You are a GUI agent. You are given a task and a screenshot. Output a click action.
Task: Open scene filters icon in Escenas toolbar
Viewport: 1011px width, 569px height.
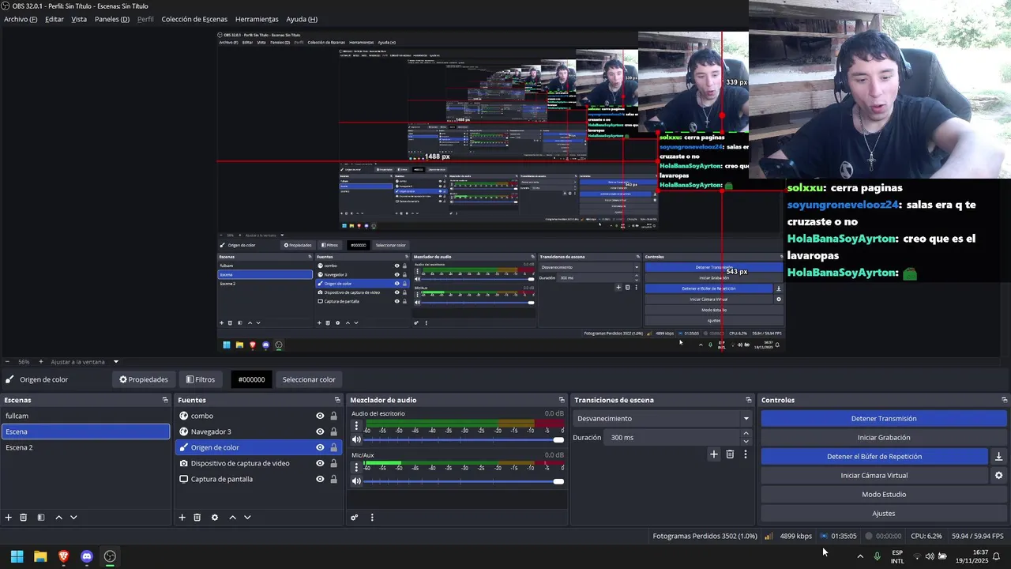coord(41,518)
